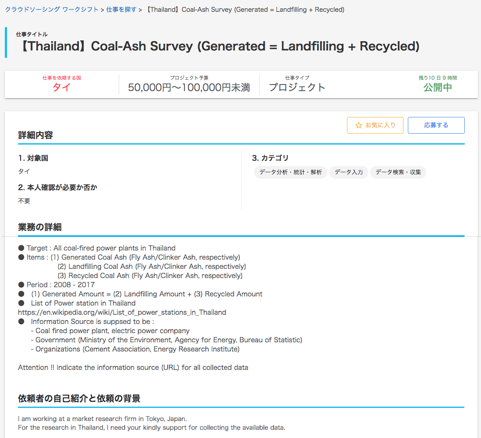
Task: Click the 依頼者の自己紹介と依頼の背景 heading
Action: tap(79, 399)
